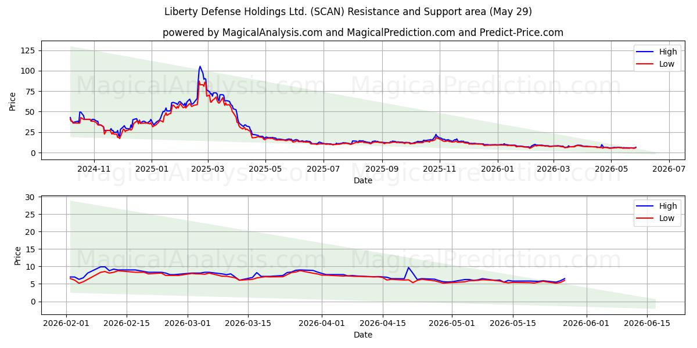Click the '2026-05-01' x-axis label
697x348 pixels.
click(x=452, y=323)
